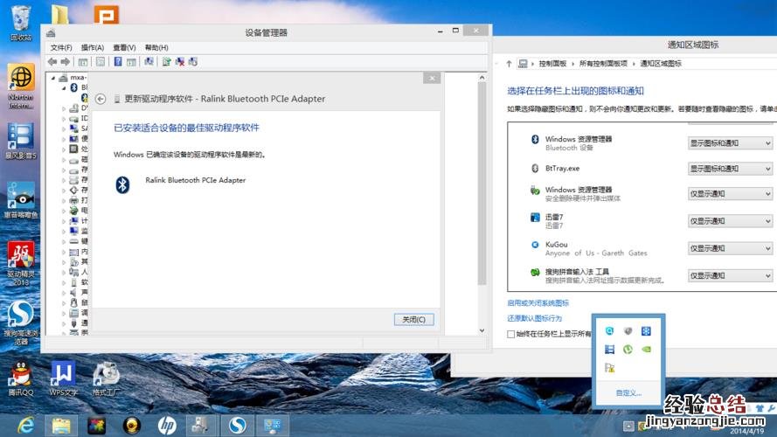
Task: Click the cyan Q icon in tray popup
Action: [x=609, y=331]
